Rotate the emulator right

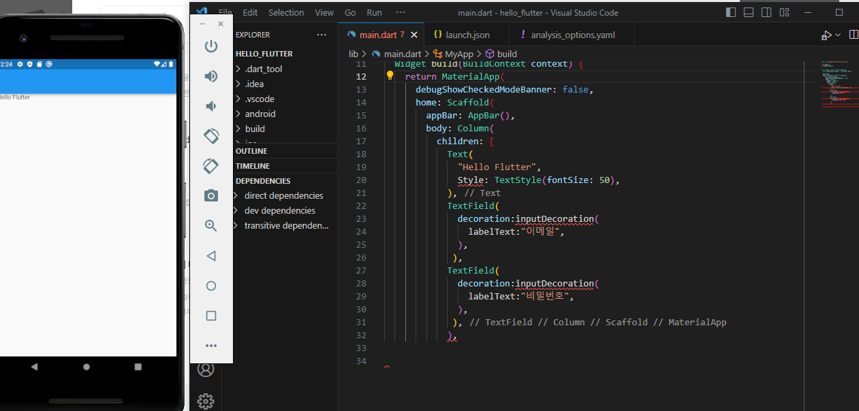[x=211, y=166]
